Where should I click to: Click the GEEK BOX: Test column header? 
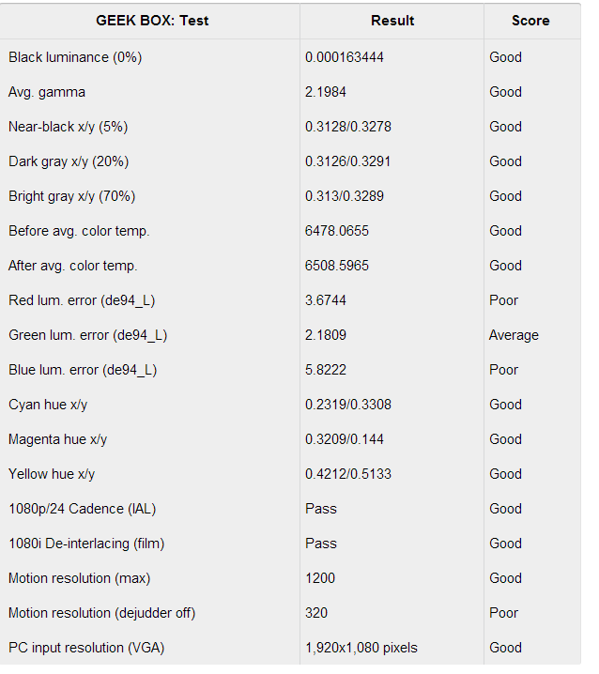point(152,21)
